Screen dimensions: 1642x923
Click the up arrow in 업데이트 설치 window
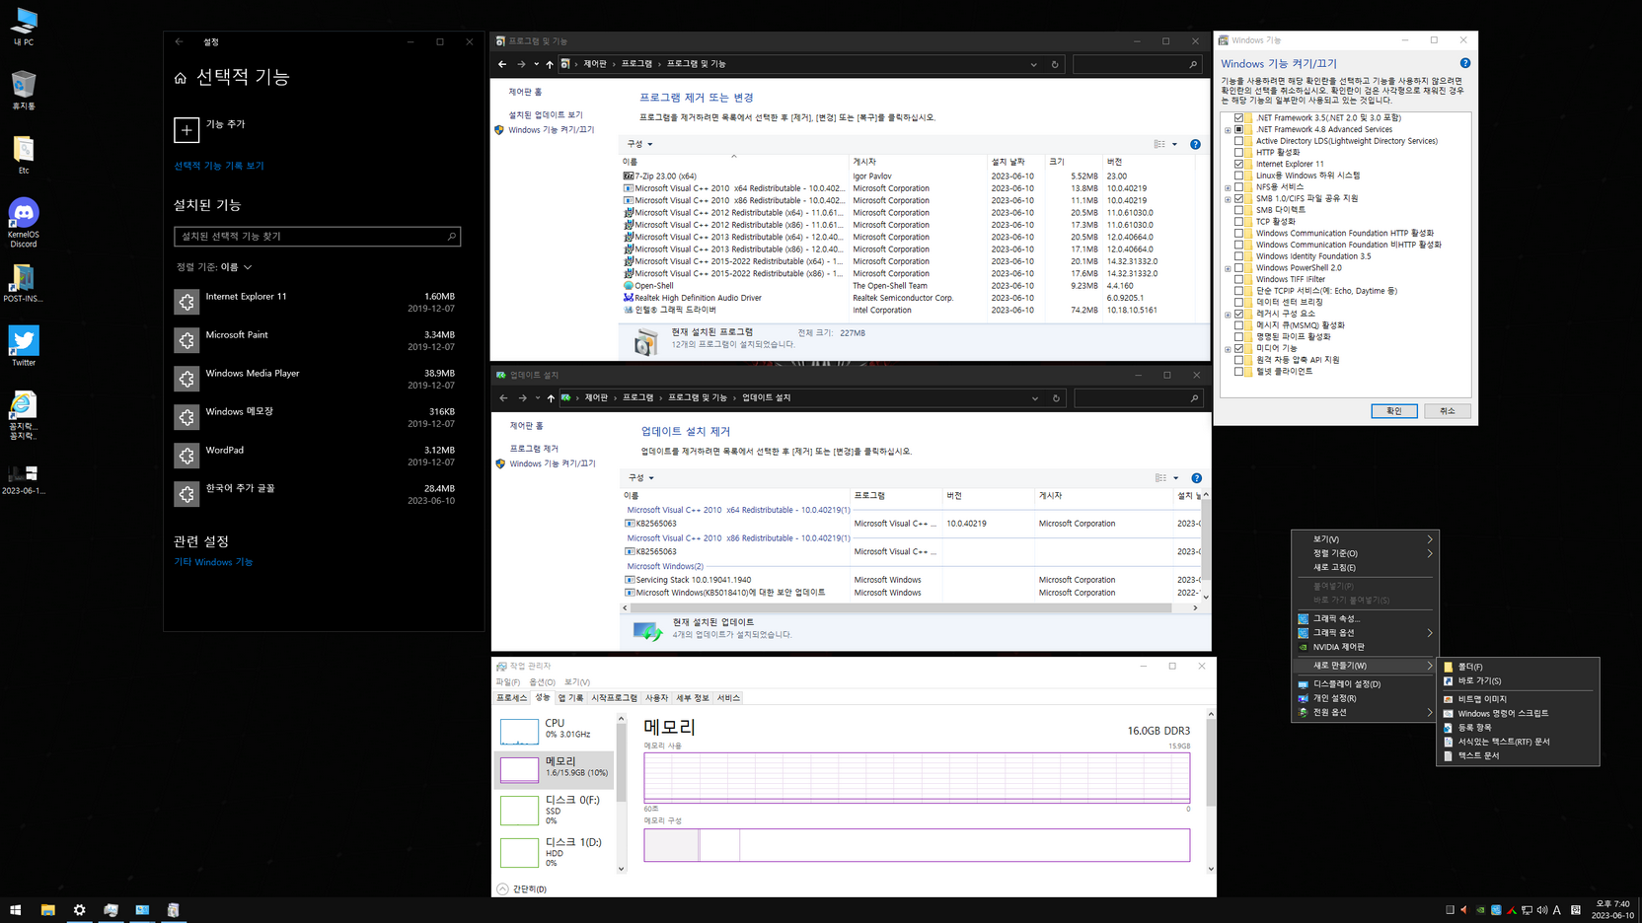[551, 398]
